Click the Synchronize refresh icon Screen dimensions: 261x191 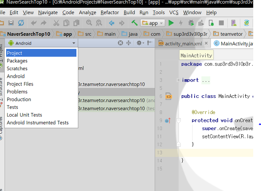coord(21,23)
